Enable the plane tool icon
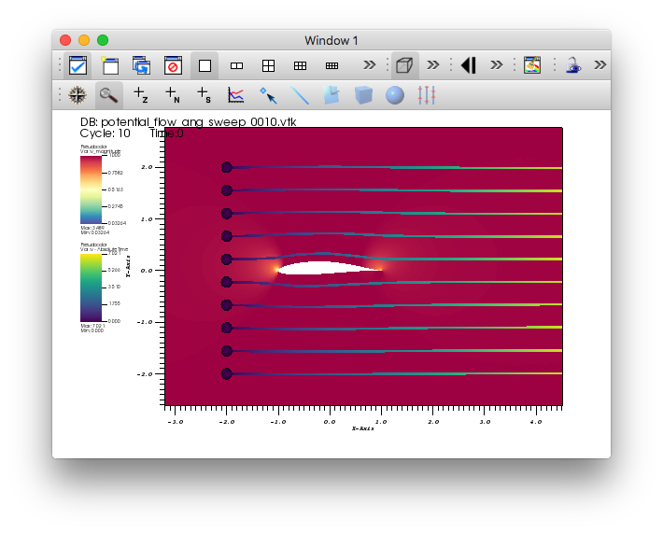 coord(331,94)
